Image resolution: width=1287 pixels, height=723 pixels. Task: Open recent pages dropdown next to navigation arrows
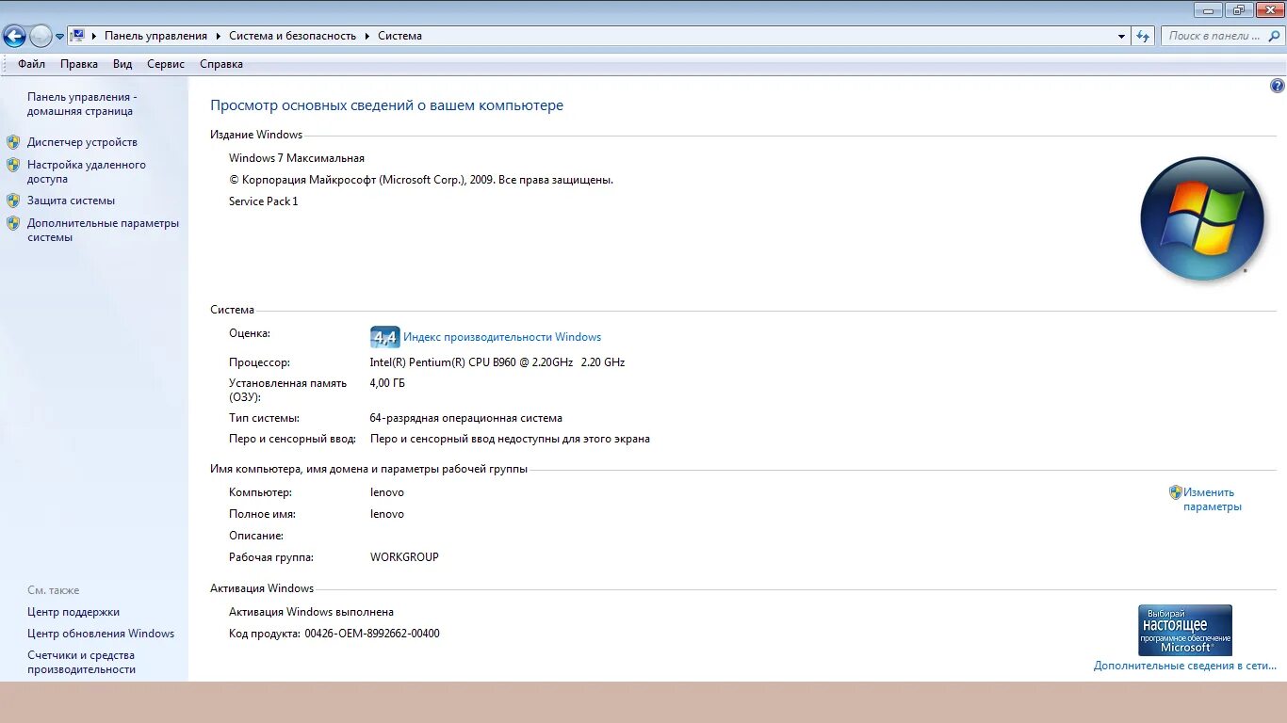tap(60, 37)
